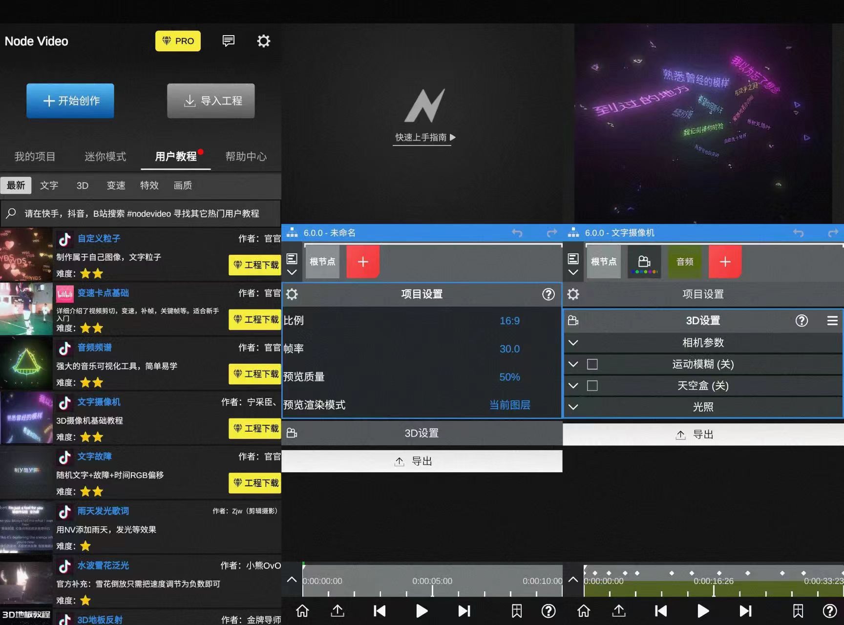This screenshot has height=625, width=844.
Task: Redo in the 未命名 project title bar
Action: [551, 233]
